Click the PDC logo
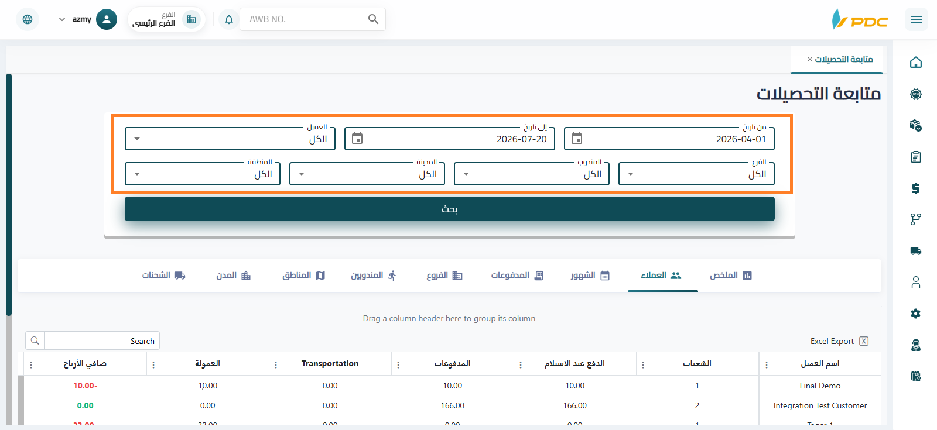This screenshot has height=430, width=937. pyautogui.click(x=860, y=19)
